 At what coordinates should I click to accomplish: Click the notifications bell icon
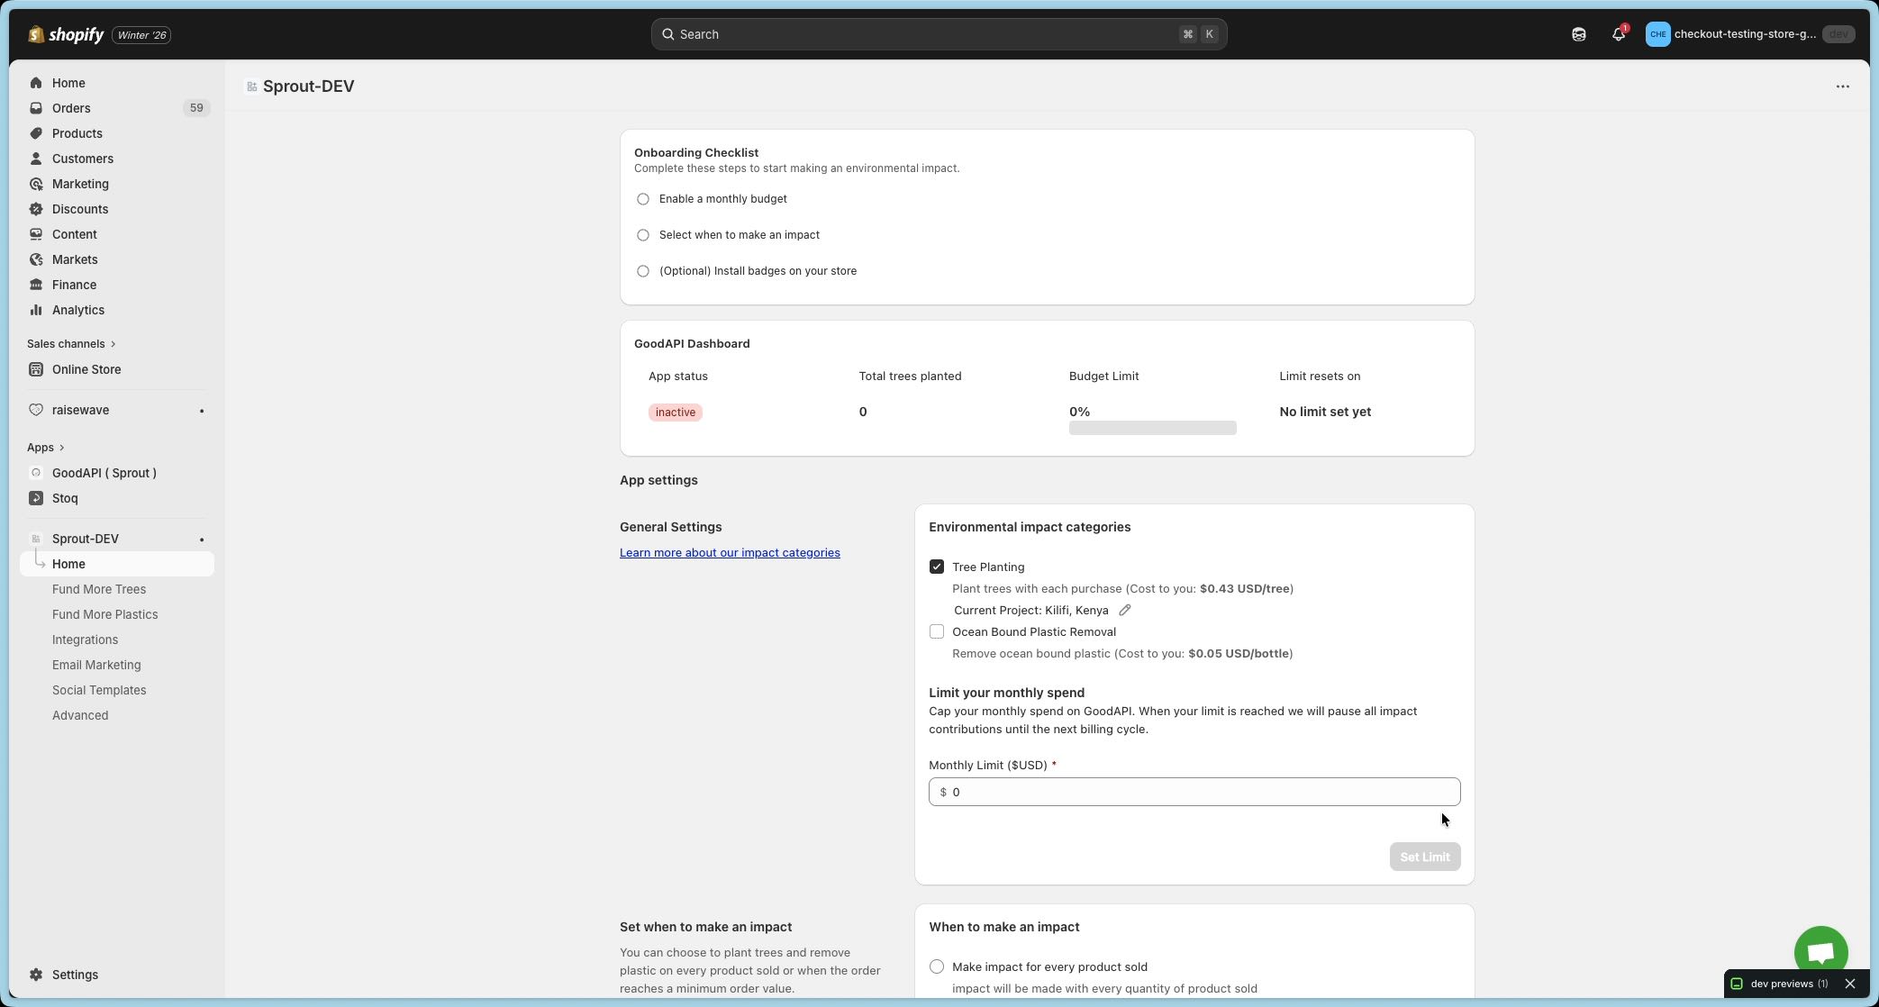pyautogui.click(x=1618, y=34)
